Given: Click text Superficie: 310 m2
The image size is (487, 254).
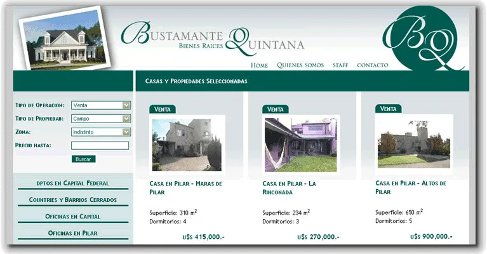Looking at the screenshot, I should [173, 213].
